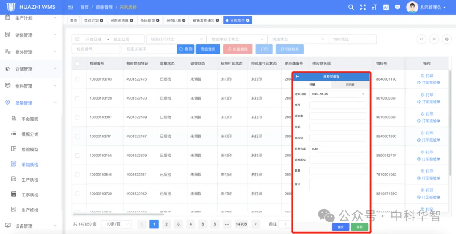Switch to the 已扫码 tab
This screenshot has width=456, height=234.
[350, 85]
